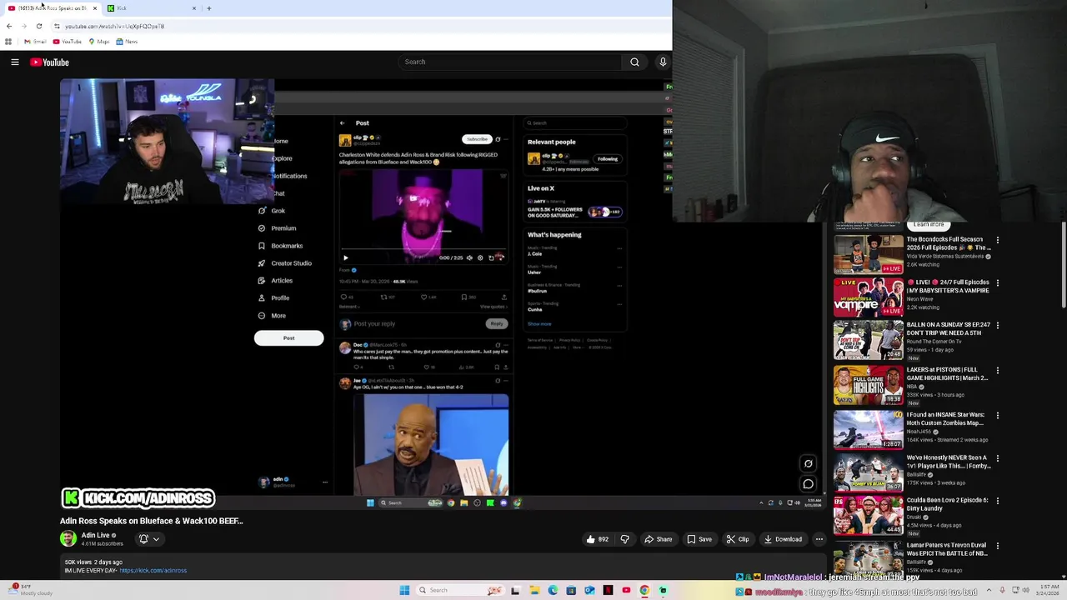This screenshot has height=600, width=1067.
Task: Open Lakers at Pistons highlights thumbnail
Action: 868,385
